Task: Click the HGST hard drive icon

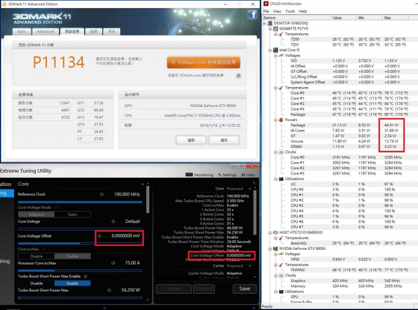Action: click(x=276, y=232)
